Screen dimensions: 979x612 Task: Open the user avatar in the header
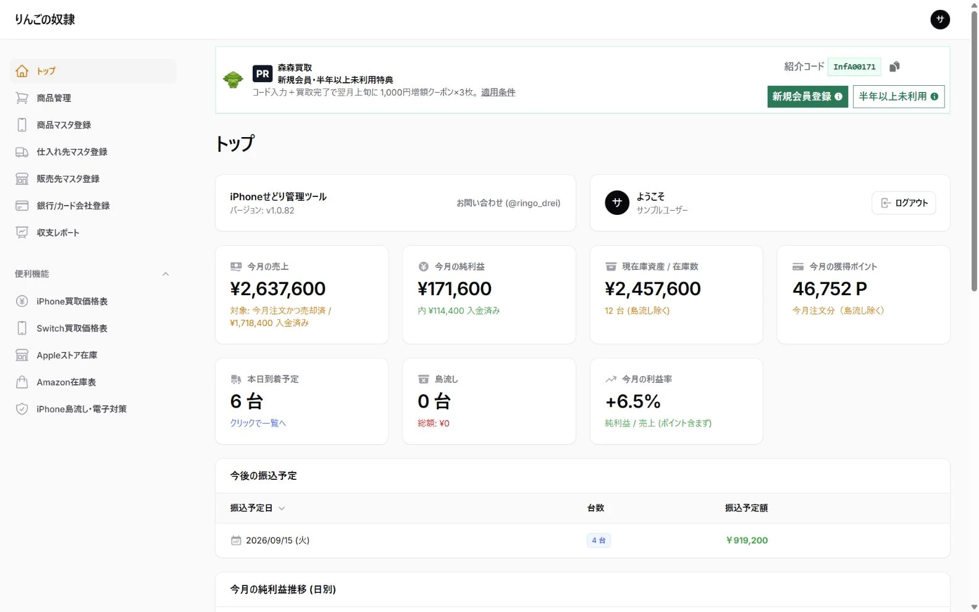pos(940,19)
